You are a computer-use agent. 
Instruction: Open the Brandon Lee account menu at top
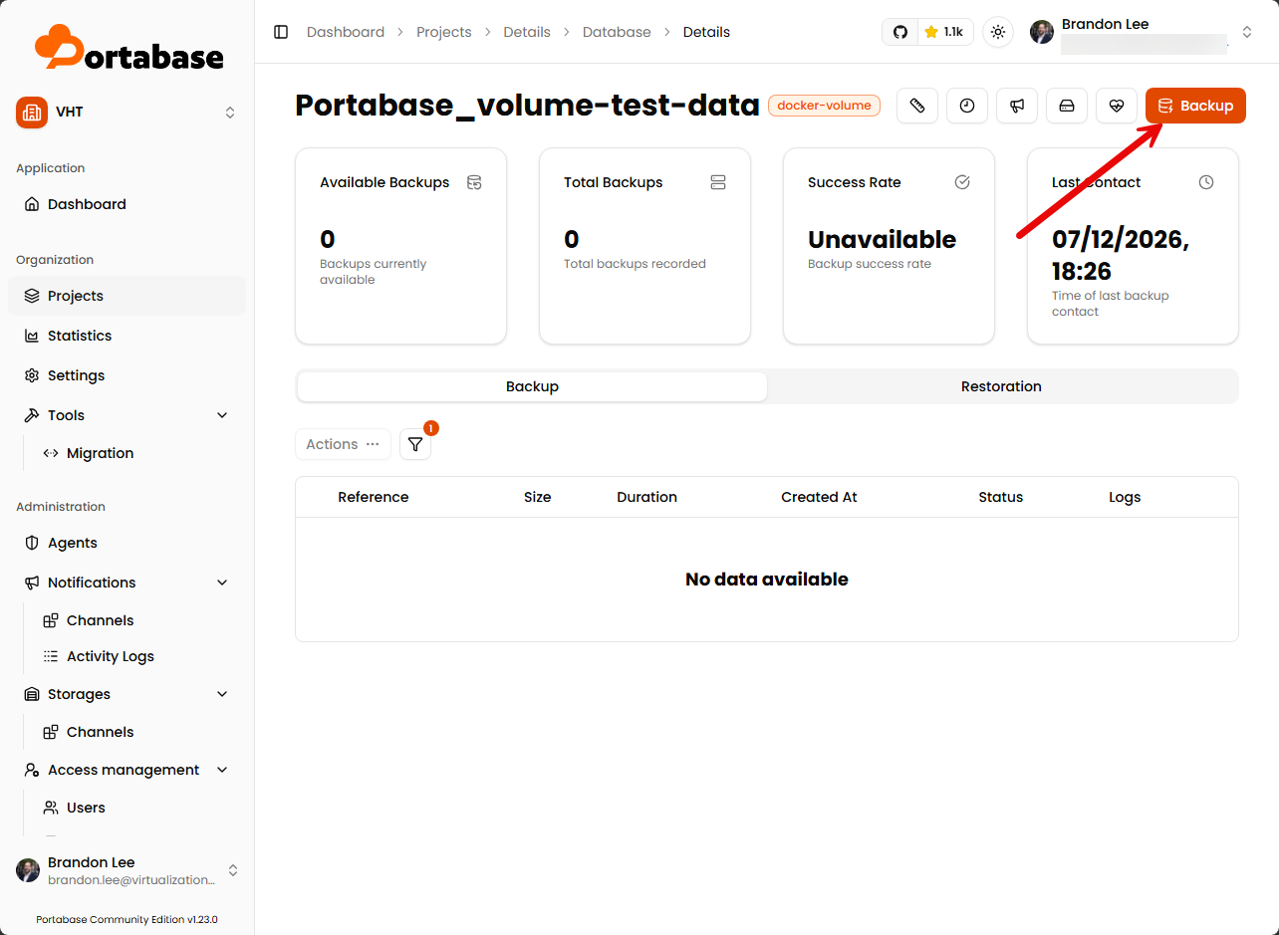(x=1142, y=32)
